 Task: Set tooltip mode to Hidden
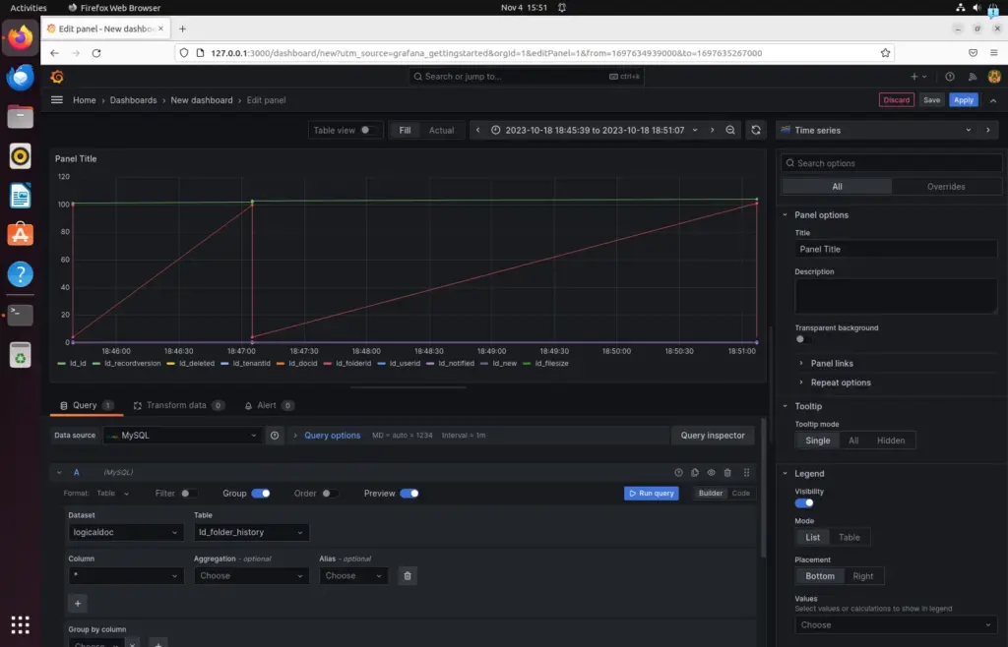tap(890, 441)
